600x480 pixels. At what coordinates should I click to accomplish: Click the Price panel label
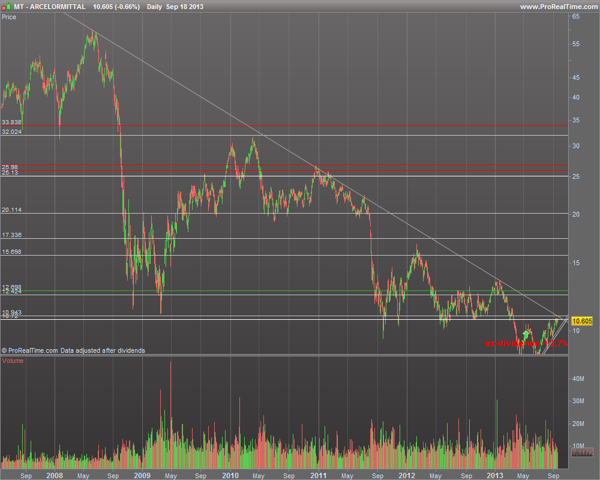point(9,17)
